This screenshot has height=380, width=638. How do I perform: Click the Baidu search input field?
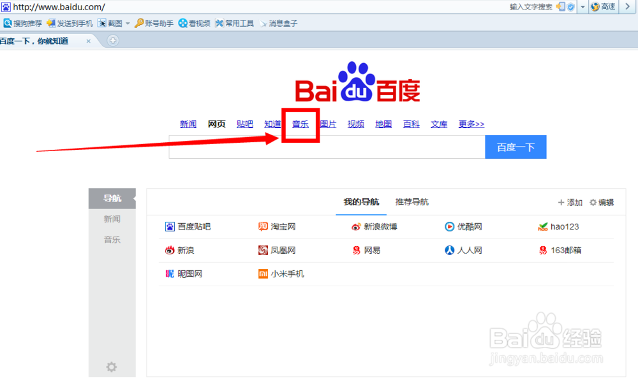327,147
